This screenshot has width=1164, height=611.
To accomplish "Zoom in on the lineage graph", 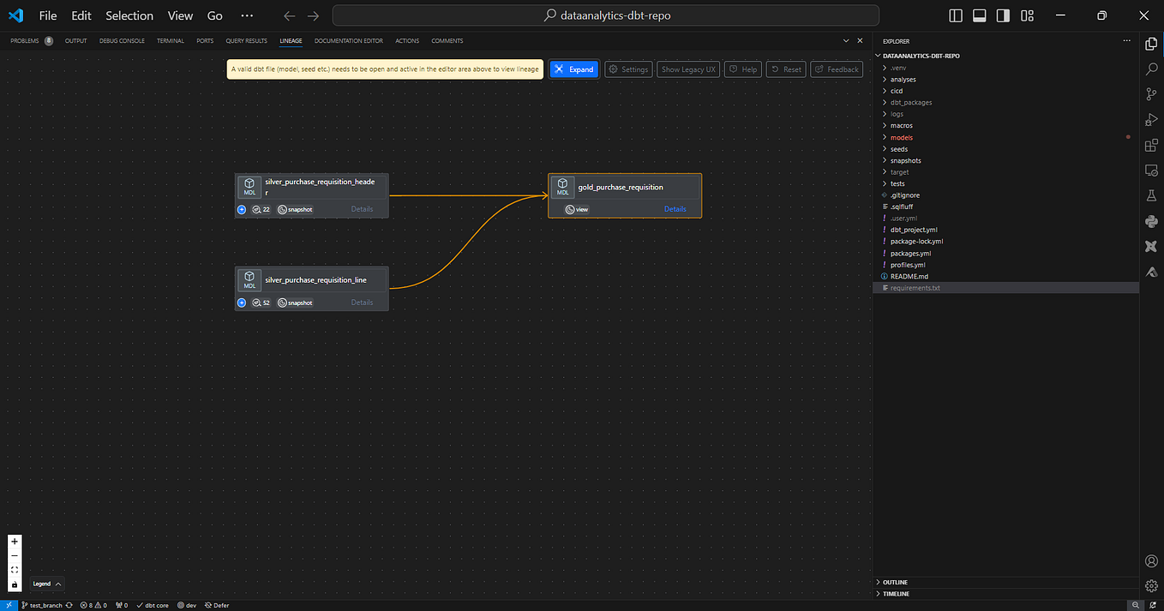I will tap(15, 542).
